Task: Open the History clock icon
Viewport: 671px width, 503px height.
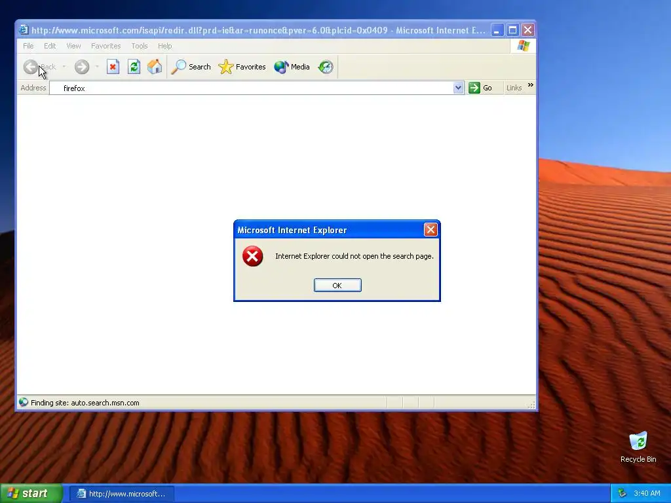Action: click(x=326, y=67)
